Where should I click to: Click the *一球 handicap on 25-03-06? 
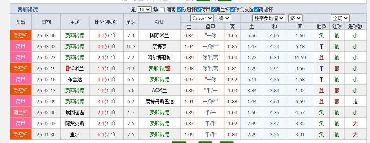click(x=210, y=36)
